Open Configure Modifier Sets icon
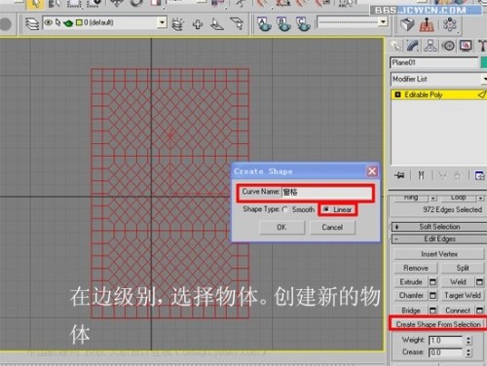This screenshot has width=487, height=366. (x=479, y=175)
